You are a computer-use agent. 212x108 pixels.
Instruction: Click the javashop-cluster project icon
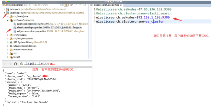coord(8,13)
